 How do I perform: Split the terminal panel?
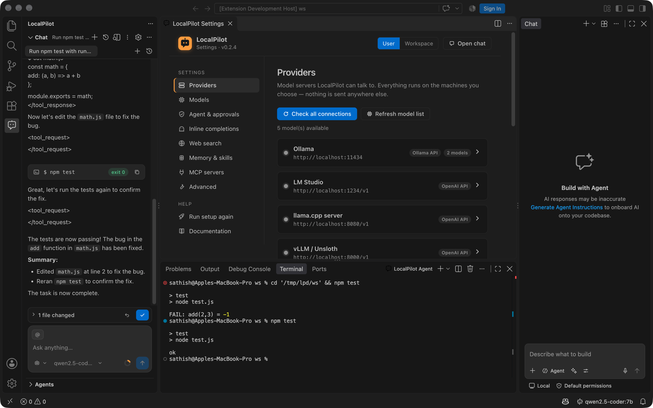[x=458, y=269]
